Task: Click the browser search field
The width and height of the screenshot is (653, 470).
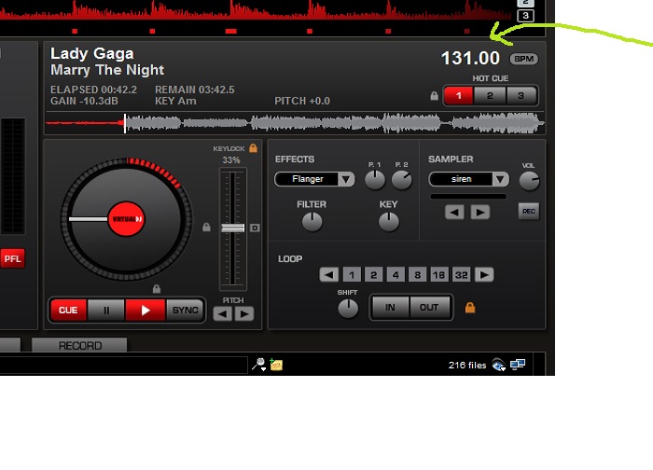Action: pos(123,365)
